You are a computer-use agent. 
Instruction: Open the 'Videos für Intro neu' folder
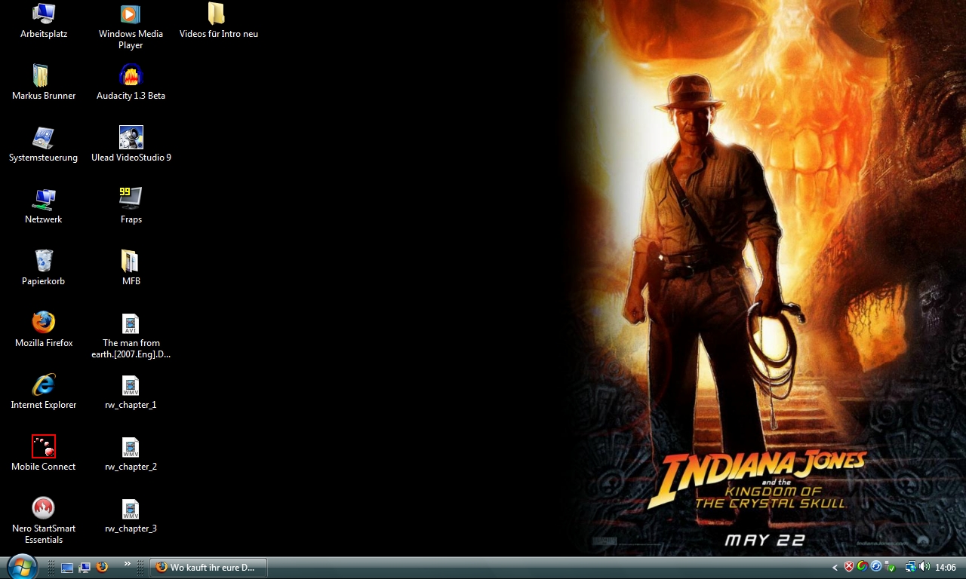click(x=217, y=14)
